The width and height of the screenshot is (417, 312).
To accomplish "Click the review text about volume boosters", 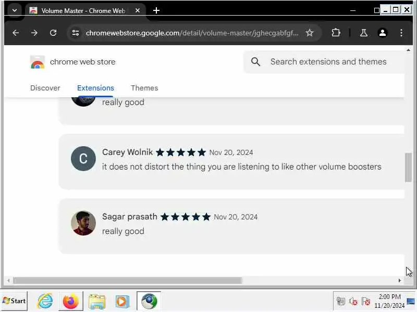I will click(242, 166).
